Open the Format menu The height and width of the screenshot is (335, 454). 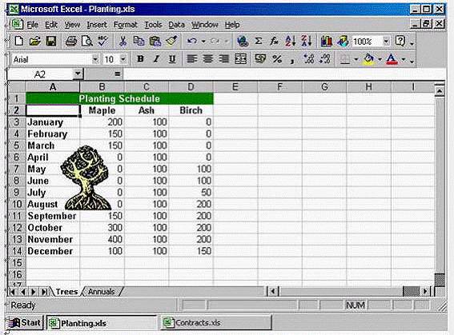pyautogui.click(x=126, y=25)
